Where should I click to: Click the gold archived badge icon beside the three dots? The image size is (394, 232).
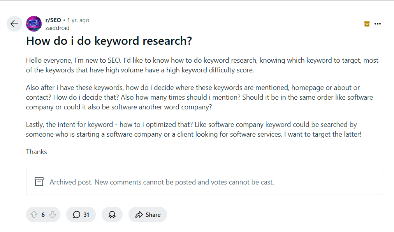[367, 24]
